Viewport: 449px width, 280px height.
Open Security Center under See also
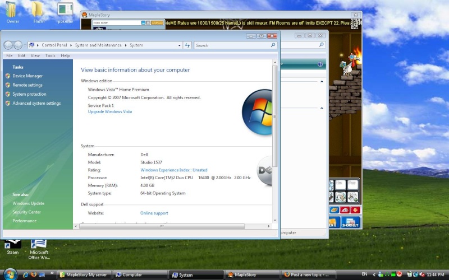pyautogui.click(x=26, y=212)
